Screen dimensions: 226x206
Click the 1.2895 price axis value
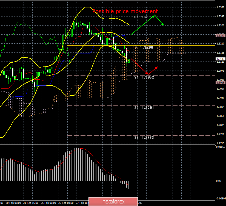pos(221,107)
